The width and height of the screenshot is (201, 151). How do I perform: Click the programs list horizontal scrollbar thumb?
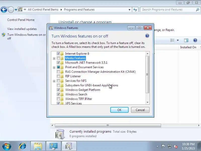[108, 125]
